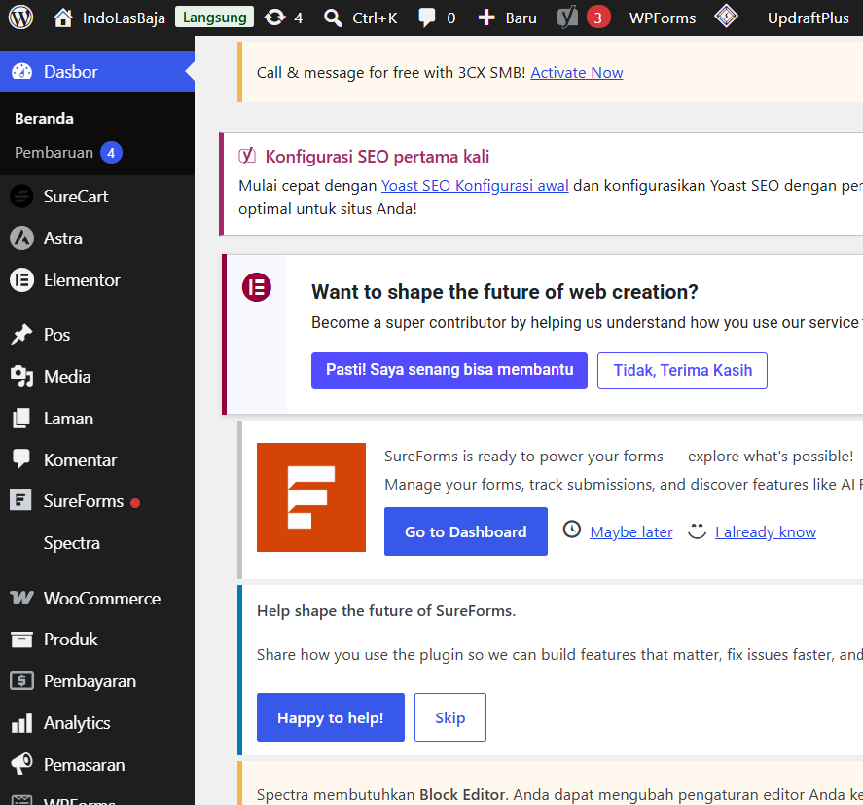
Task: Click the Skip button
Action: [x=450, y=717]
